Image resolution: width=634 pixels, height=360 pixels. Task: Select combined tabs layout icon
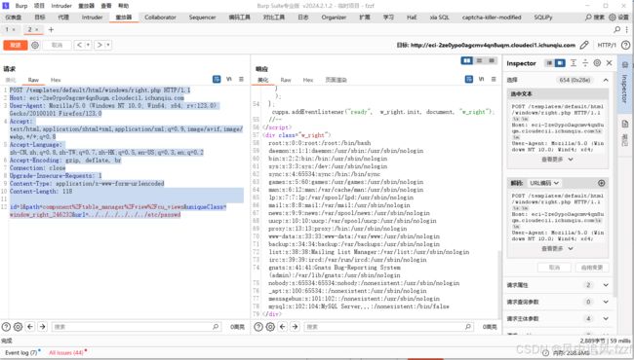[492, 60]
